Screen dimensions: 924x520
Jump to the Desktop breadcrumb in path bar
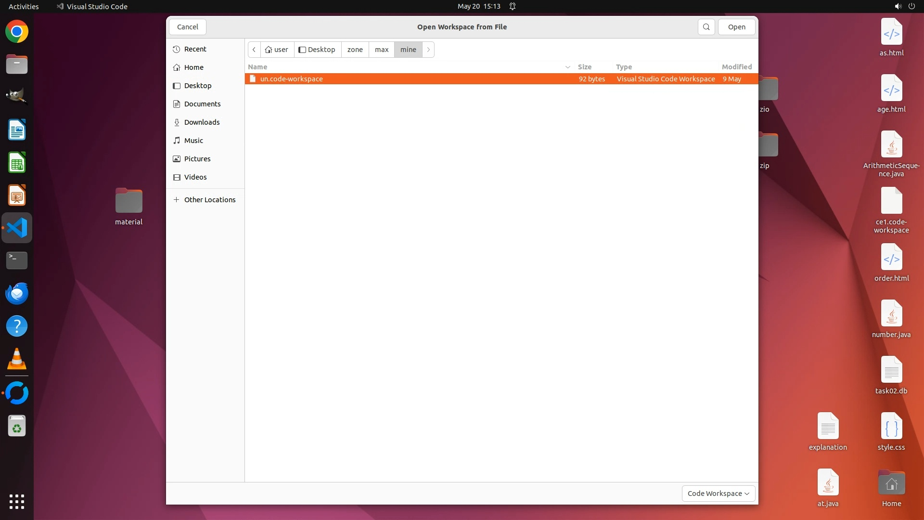coord(317,50)
